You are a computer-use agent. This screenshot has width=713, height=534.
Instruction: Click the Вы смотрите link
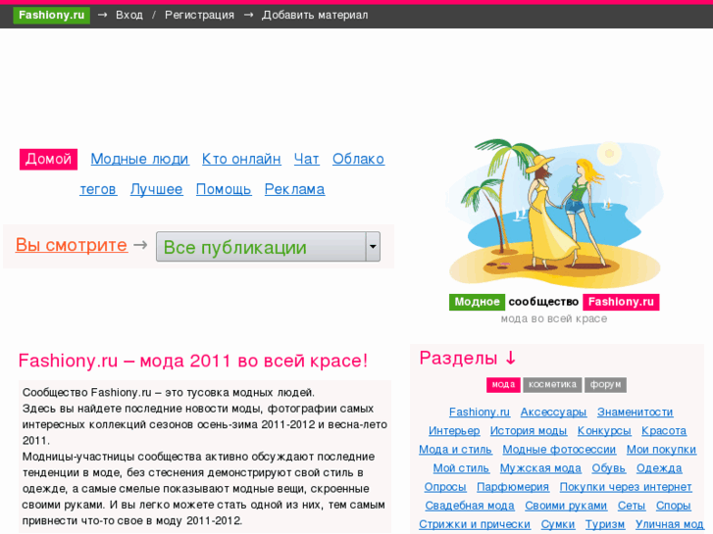[x=72, y=245]
